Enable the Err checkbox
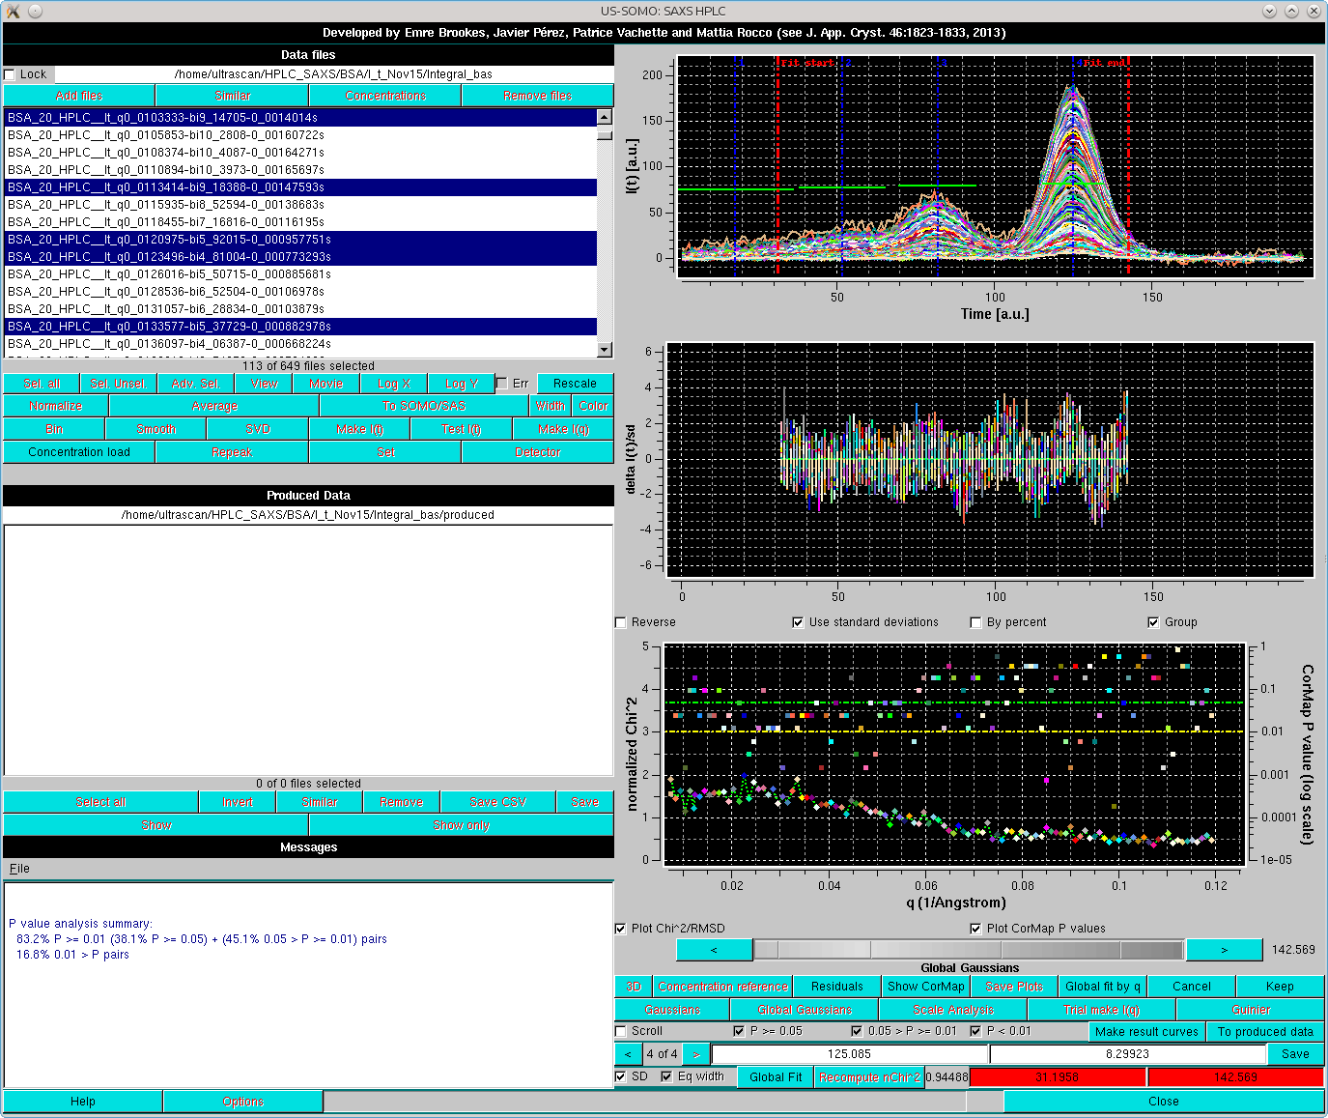1328x1118 pixels. 502,384
